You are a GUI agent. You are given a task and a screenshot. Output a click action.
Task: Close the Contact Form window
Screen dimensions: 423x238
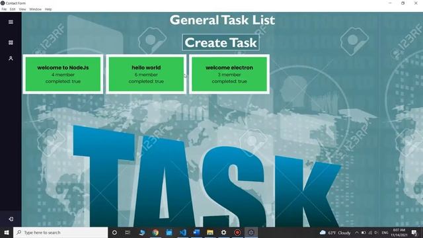point(416,3)
